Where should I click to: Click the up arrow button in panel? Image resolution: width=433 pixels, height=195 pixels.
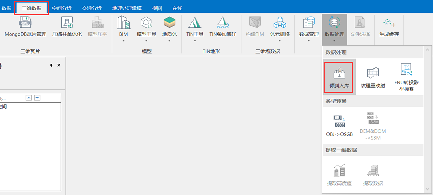[29, 97]
